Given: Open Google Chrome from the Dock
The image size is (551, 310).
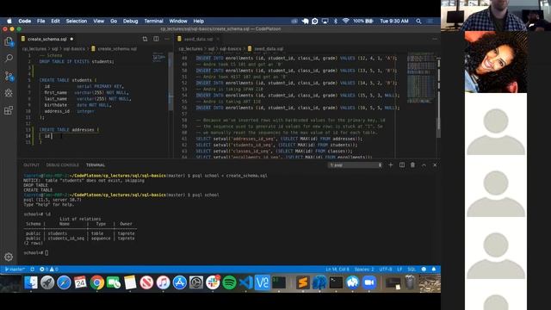Looking at the screenshot, I should [x=97, y=282].
